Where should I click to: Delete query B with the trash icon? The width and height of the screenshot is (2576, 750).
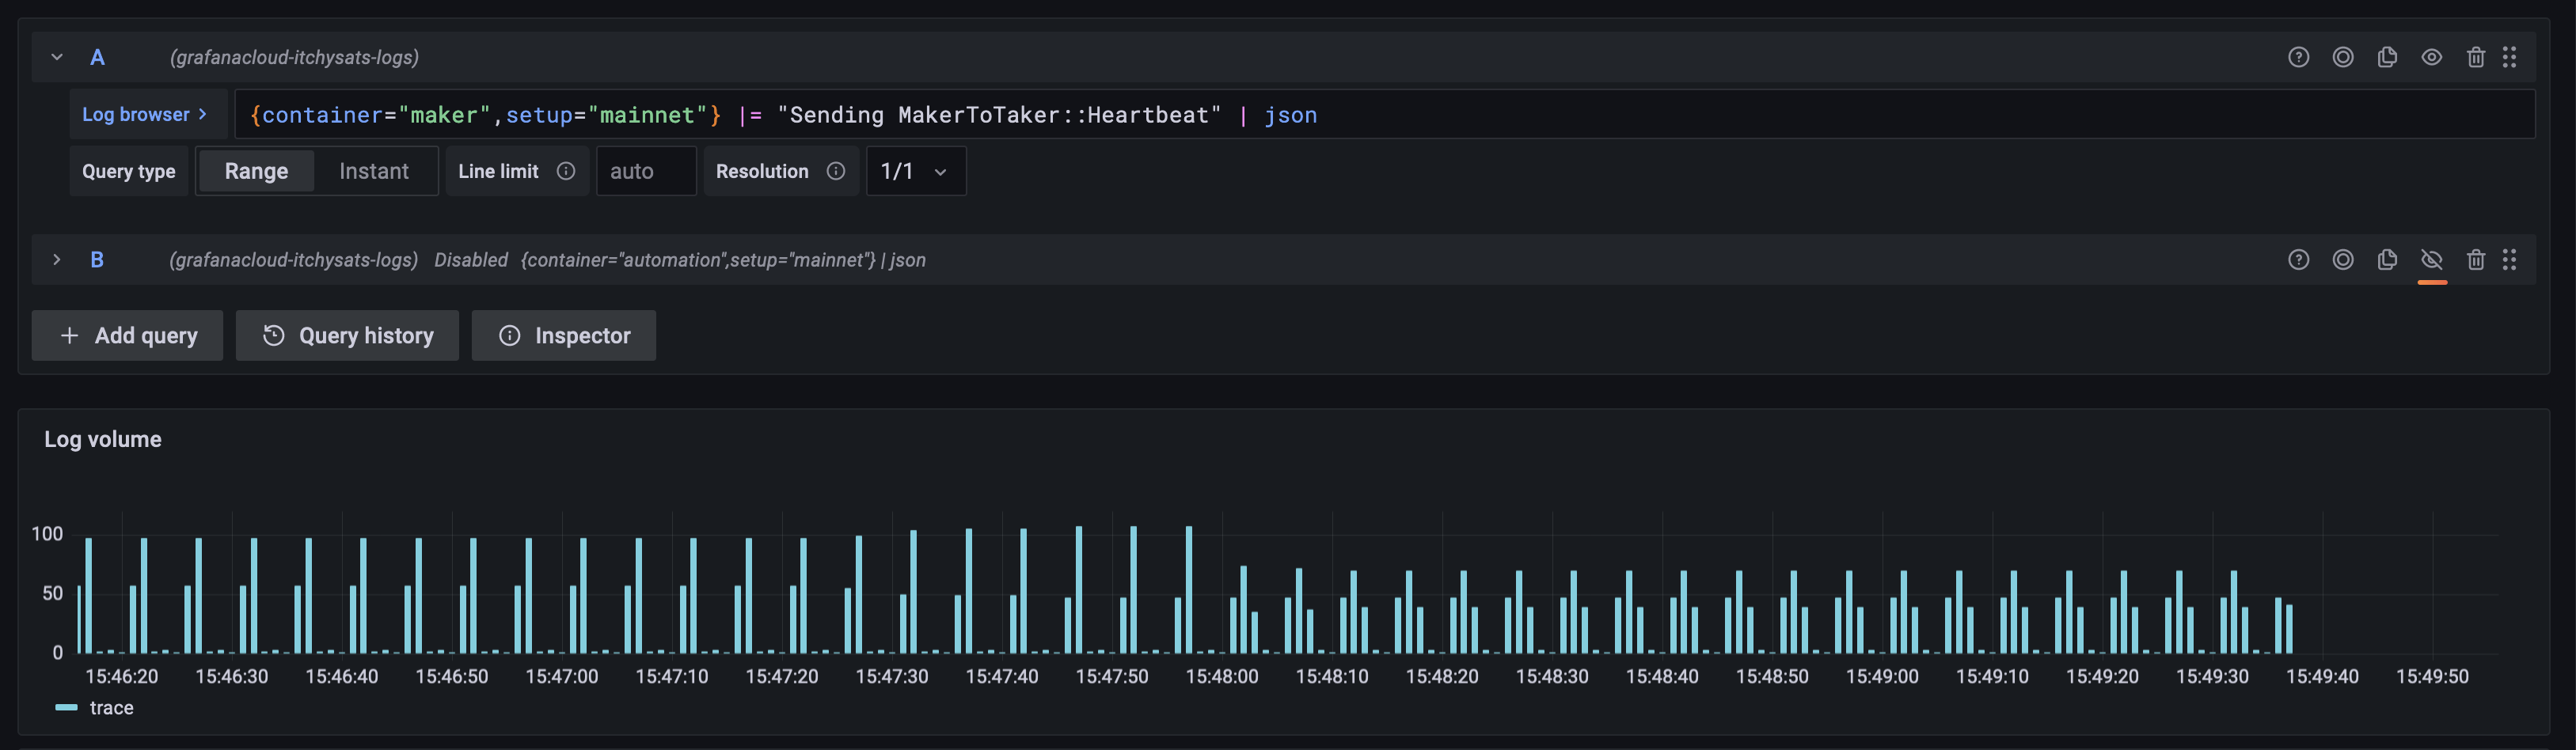pyautogui.click(x=2476, y=259)
